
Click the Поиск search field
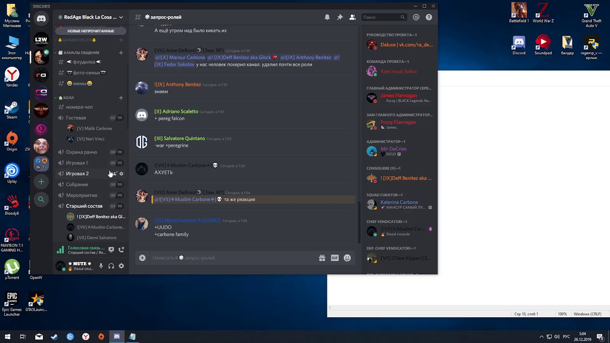[x=384, y=17]
